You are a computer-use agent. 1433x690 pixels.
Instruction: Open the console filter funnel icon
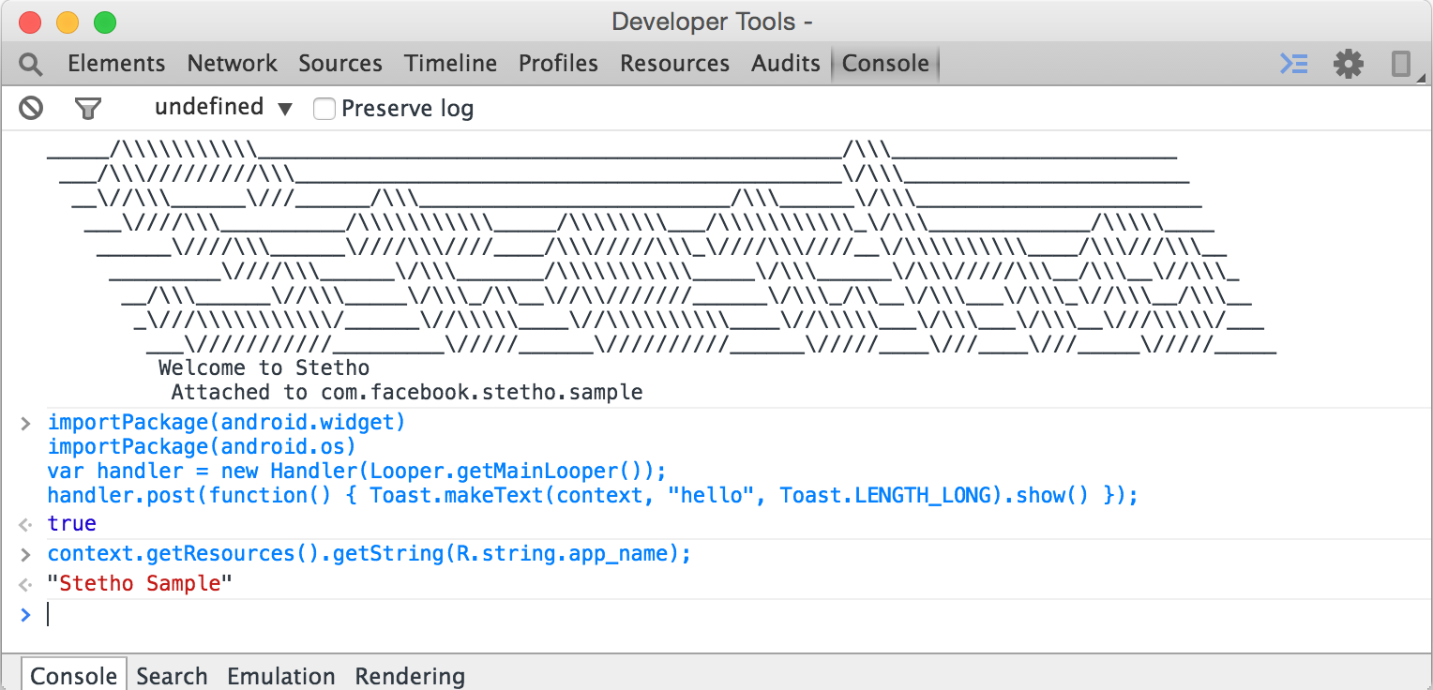click(87, 109)
